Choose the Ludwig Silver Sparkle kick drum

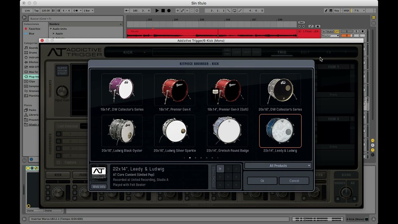pyautogui.click(x=175, y=131)
